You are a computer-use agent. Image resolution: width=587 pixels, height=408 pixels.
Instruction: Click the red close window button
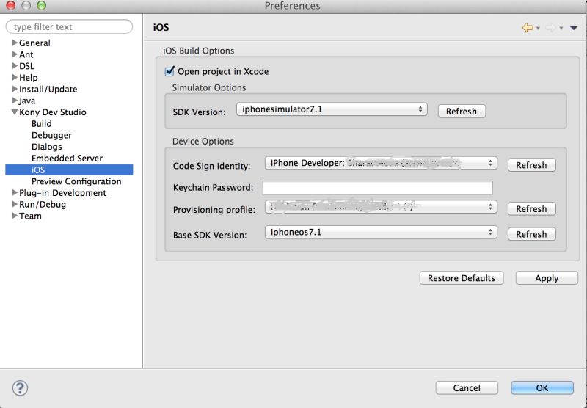[x=10, y=5]
